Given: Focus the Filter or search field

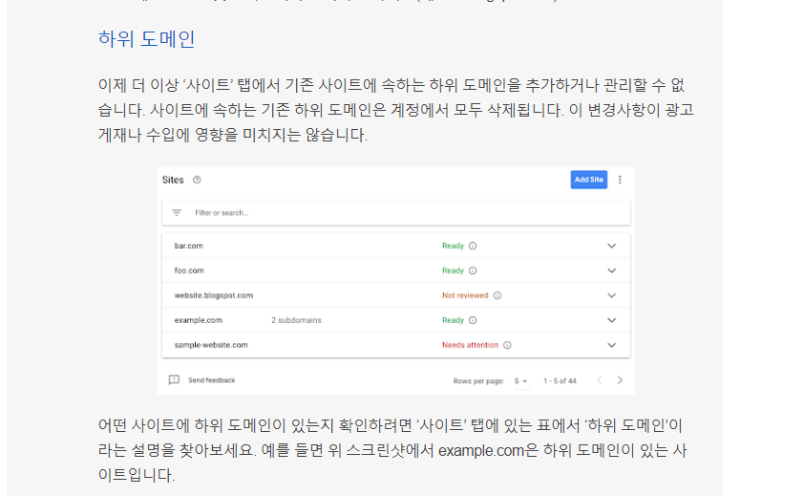Looking at the screenshot, I should click(x=396, y=212).
